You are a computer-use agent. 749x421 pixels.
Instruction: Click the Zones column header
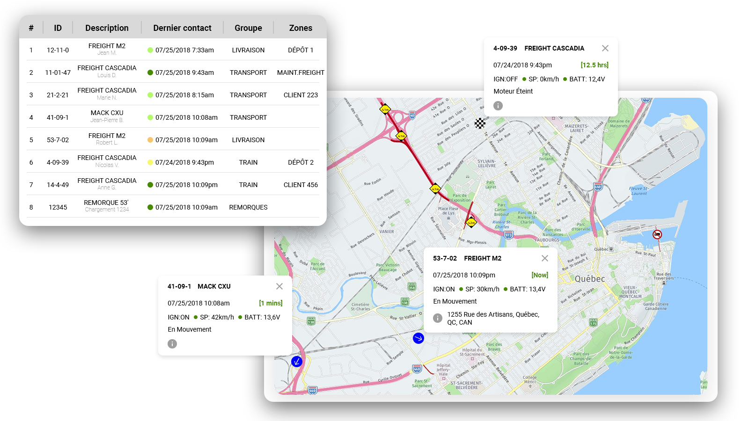(x=301, y=28)
